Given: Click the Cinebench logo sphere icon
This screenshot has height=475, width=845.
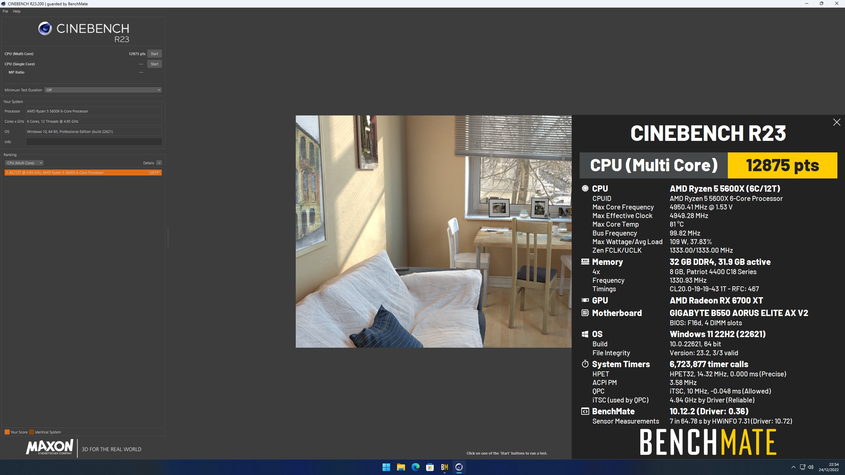Looking at the screenshot, I should (45, 29).
